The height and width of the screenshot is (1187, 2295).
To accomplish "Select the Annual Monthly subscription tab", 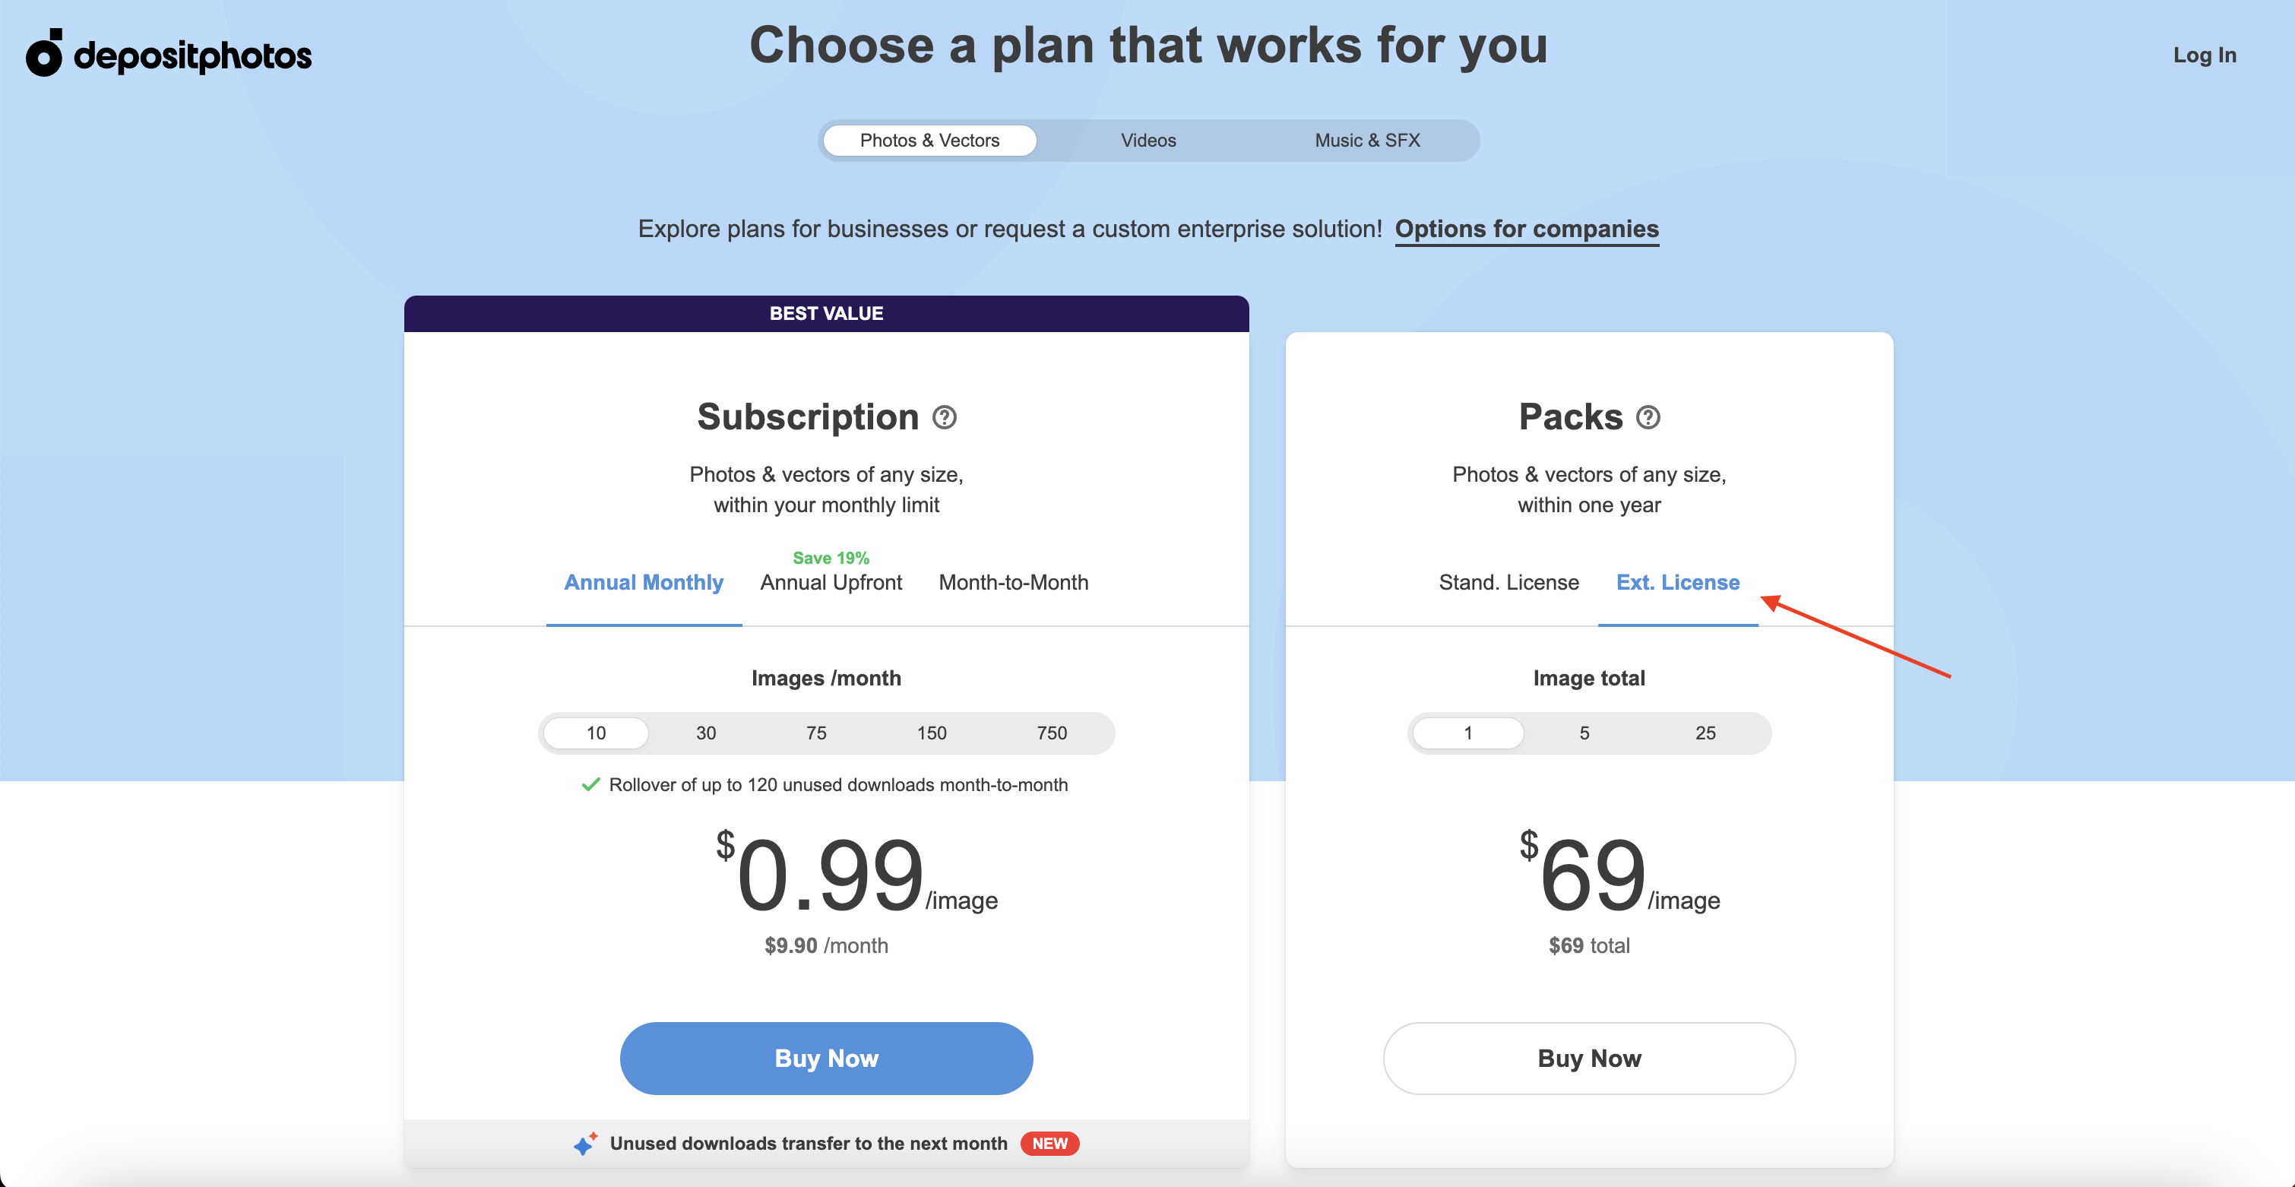I will [644, 583].
